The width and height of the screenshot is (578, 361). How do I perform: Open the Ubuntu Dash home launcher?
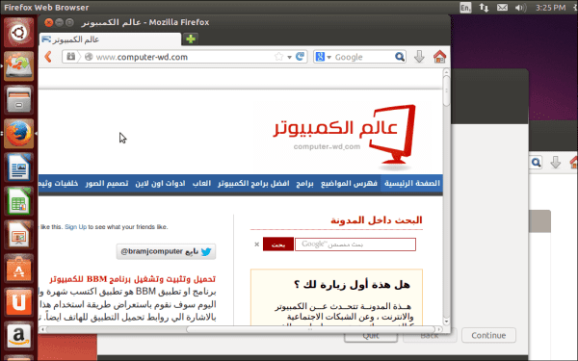point(19,33)
